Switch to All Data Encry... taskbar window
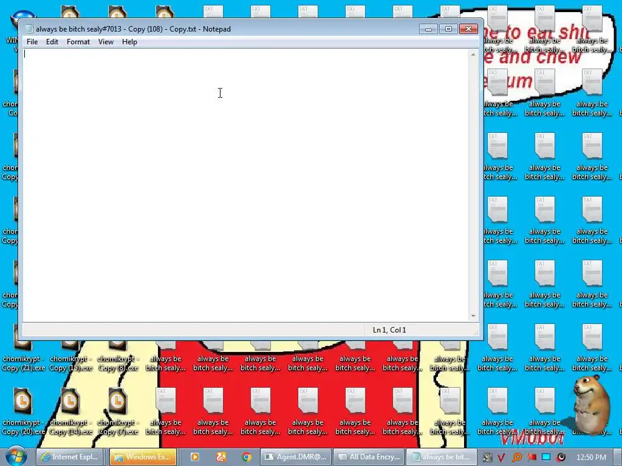Screen dimensions: 622x466 coord(369,457)
